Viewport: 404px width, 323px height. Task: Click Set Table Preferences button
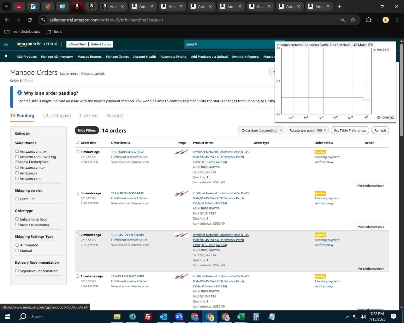(350, 130)
